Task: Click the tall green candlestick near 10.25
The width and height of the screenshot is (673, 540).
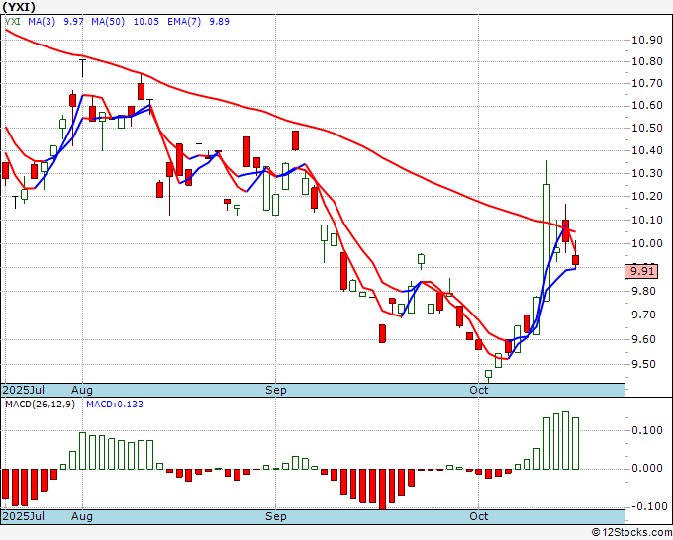Action: tap(546, 242)
